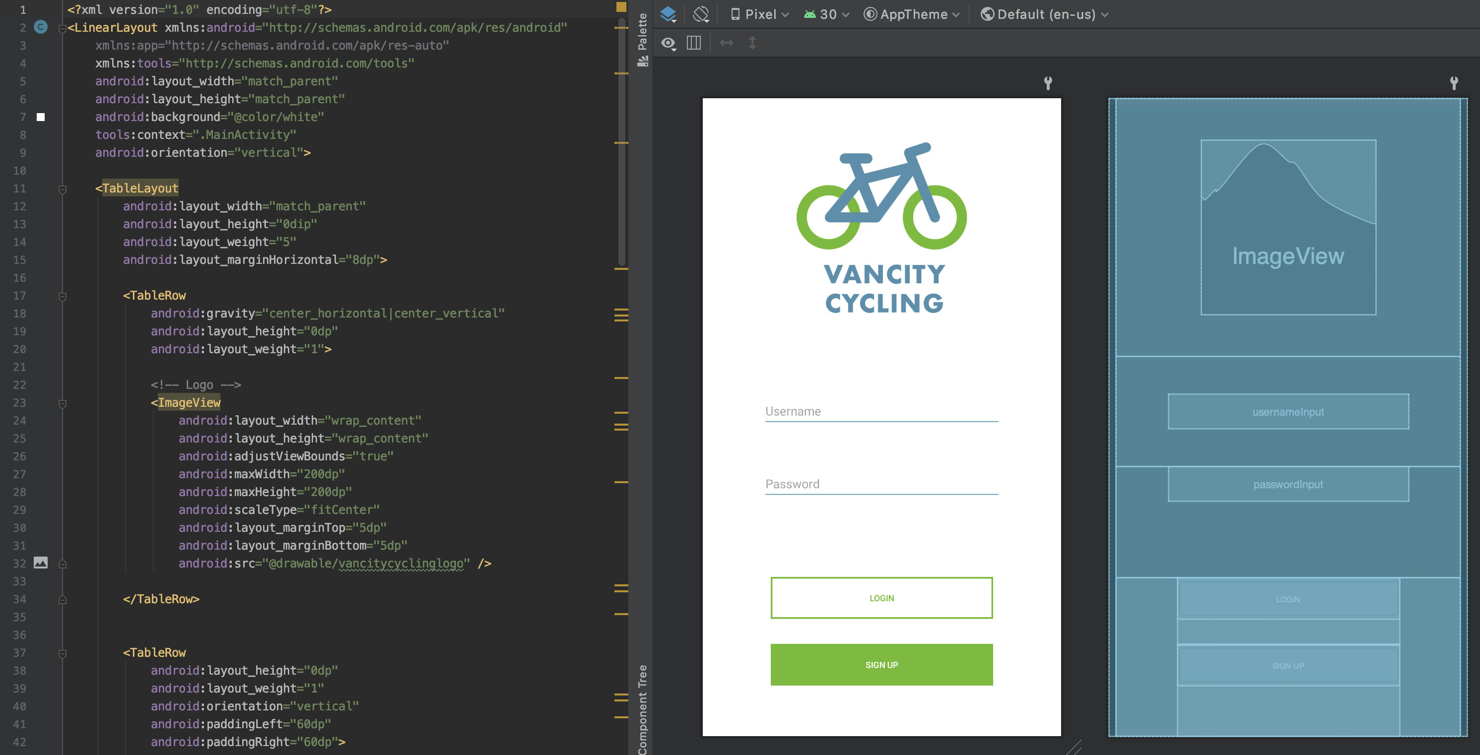The height and width of the screenshot is (755, 1480).
Task: Click the layout_weight="5" attribute
Action: click(x=210, y=242)
